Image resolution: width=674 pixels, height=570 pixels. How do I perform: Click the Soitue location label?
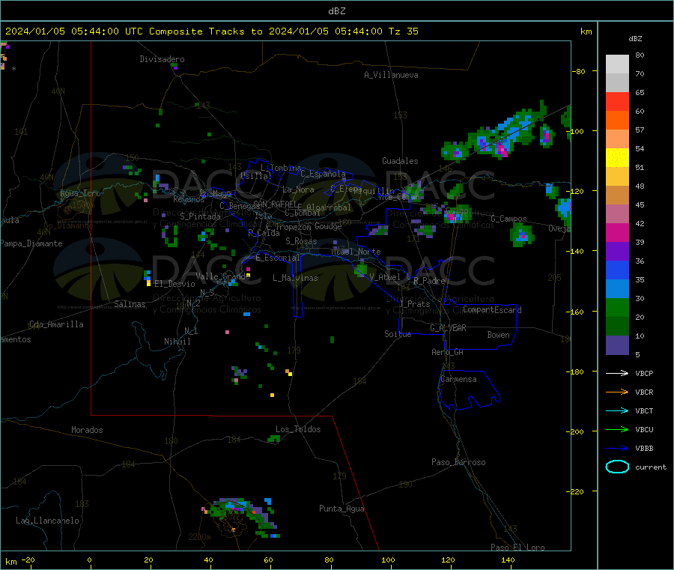pos(398,334)
